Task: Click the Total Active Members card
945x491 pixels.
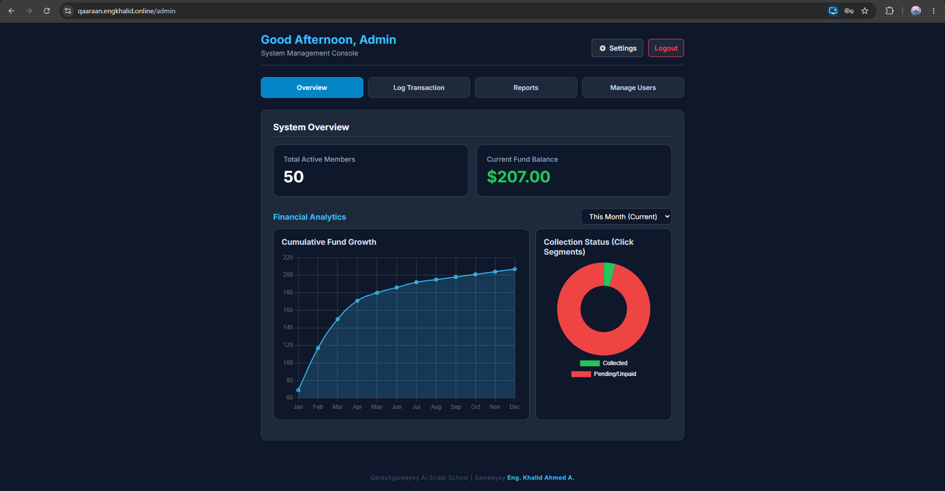Action: click(371, 171)
